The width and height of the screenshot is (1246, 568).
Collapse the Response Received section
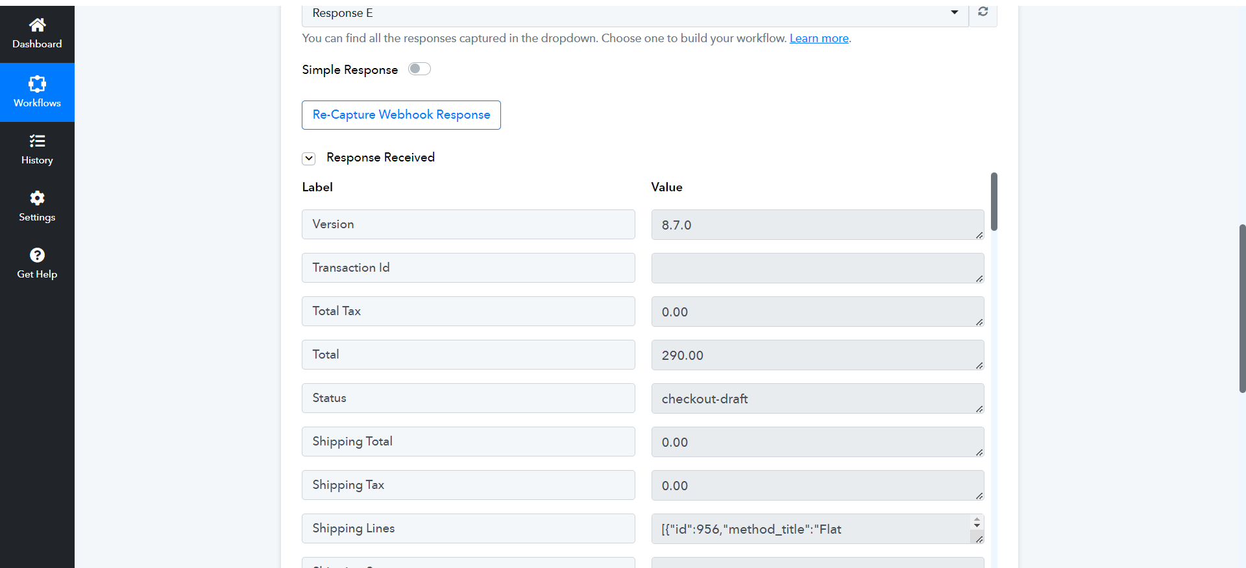click(309, 158)
